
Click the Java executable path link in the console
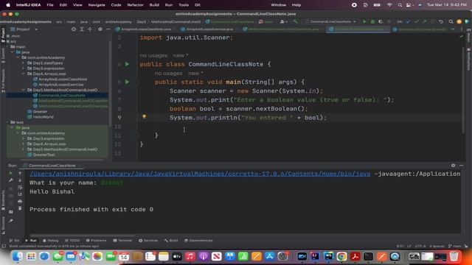click(200, 174)
